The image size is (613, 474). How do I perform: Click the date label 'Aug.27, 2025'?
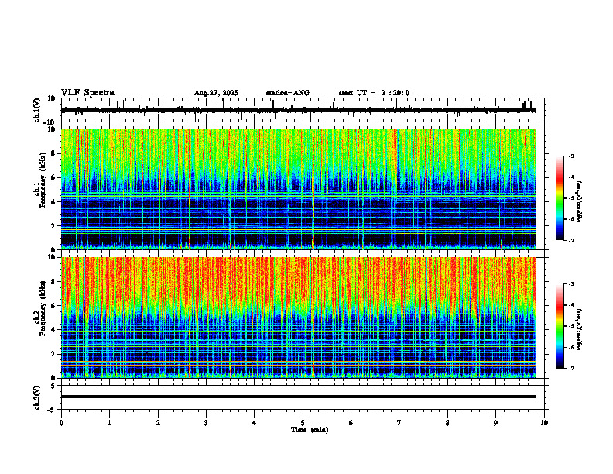pyautogui.click(x=216, y=93)
